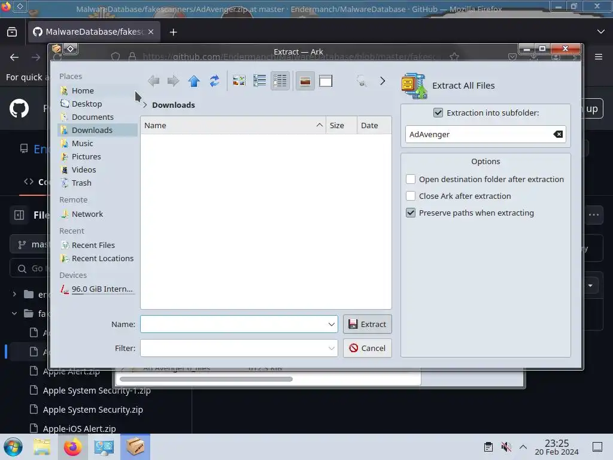Sort files by Size column
The width and height of the screenshot is (613, 460).
(x=341, y=126)
